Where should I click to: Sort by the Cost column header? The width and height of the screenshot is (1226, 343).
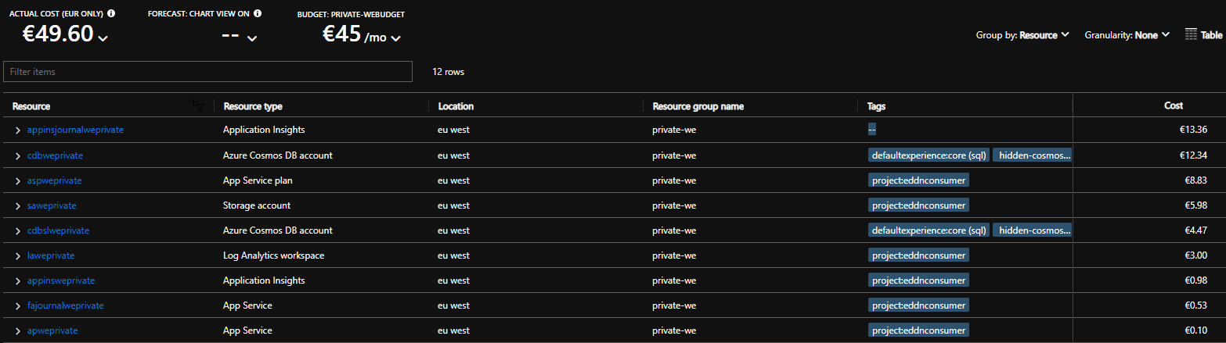pyautogui.click(x=1173, y=105)
